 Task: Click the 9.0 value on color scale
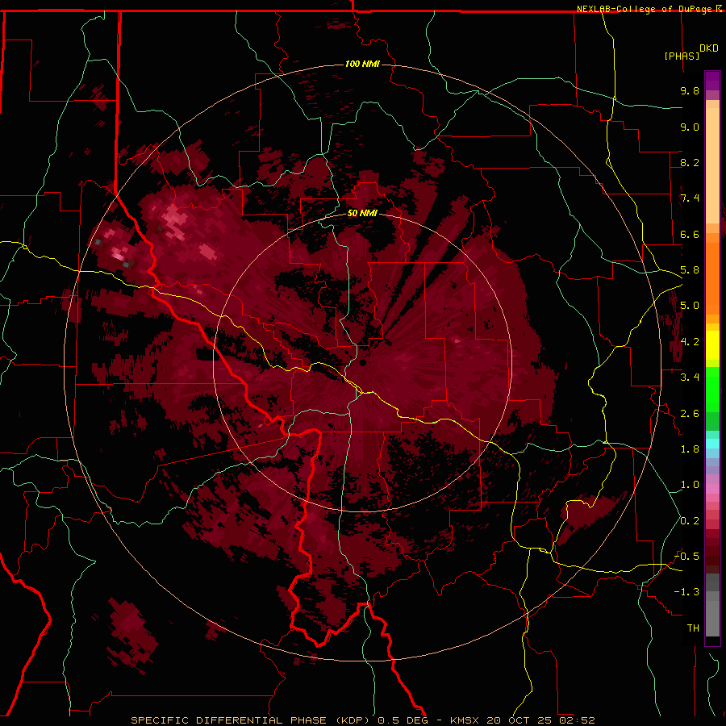[x=690, y=127]
